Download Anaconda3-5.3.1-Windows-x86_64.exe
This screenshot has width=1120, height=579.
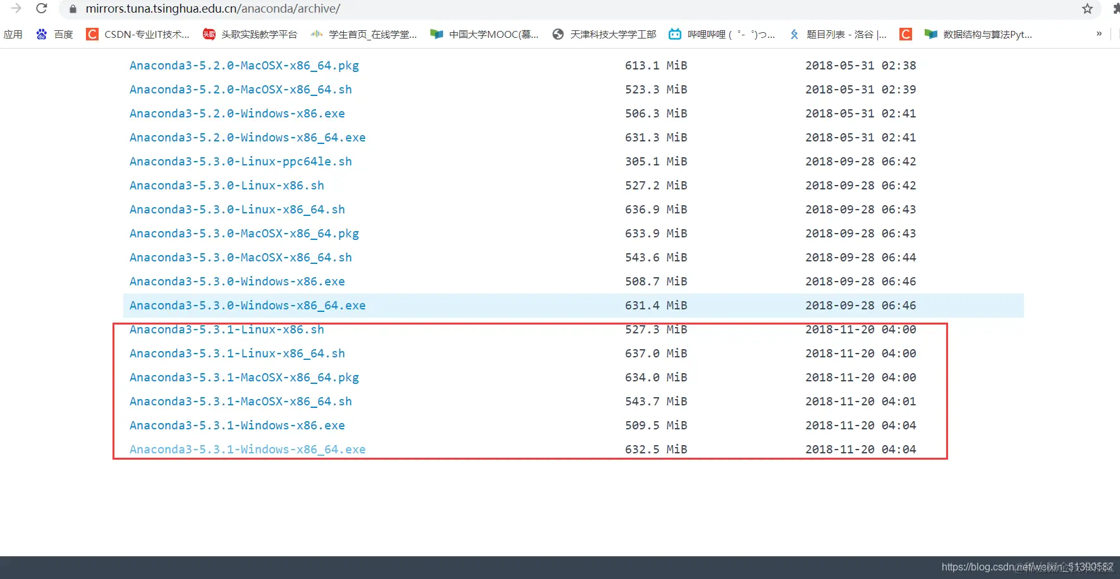[248, 450]
